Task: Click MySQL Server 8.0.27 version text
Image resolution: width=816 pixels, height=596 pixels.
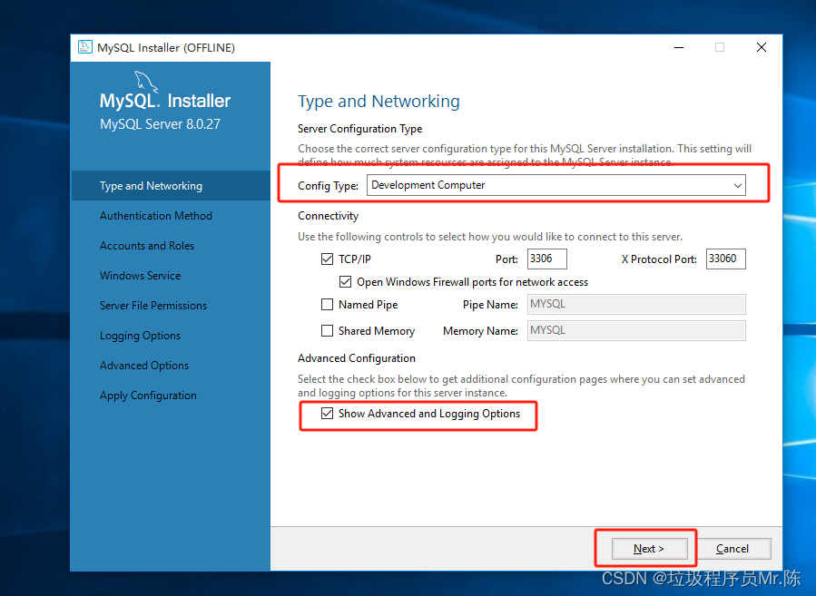Action: 161,124
